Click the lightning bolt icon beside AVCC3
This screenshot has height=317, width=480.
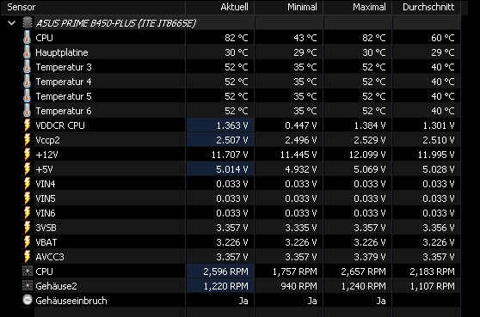28,257
